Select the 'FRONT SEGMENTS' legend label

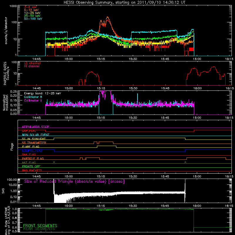40,226
